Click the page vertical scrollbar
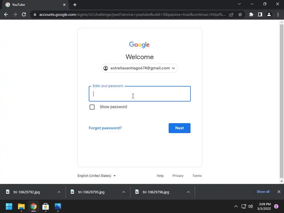284x213 pixels. [282, 101]
